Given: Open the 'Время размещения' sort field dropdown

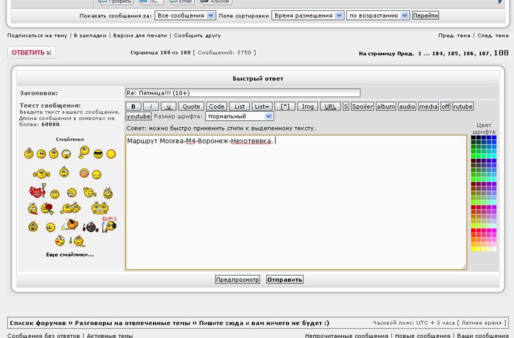Looking at the screenshot, I should click(306, 15).
